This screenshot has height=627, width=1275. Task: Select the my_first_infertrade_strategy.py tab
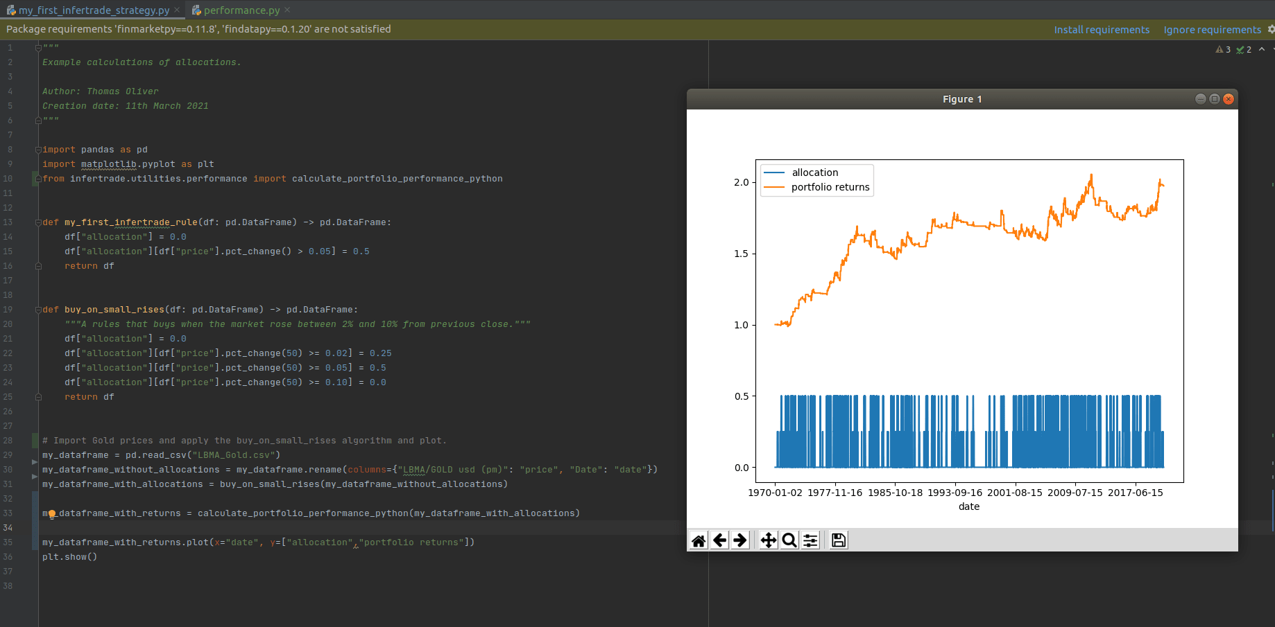coord(94,10)
